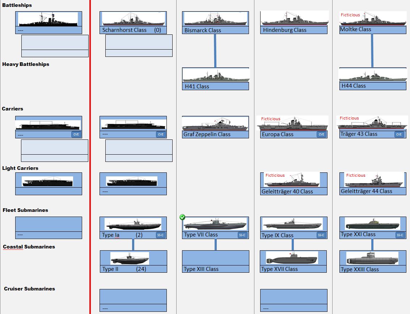The height and width of the screenshot is (314, 410).
Task: Click the green checkmark on Type VII Class
Action: coord(182,217)
